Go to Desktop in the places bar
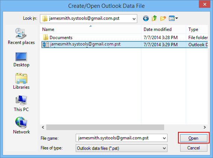 [21, 60]
